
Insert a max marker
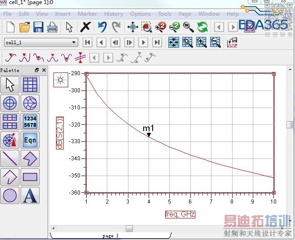pyautogui.click(x=52, y=58)
